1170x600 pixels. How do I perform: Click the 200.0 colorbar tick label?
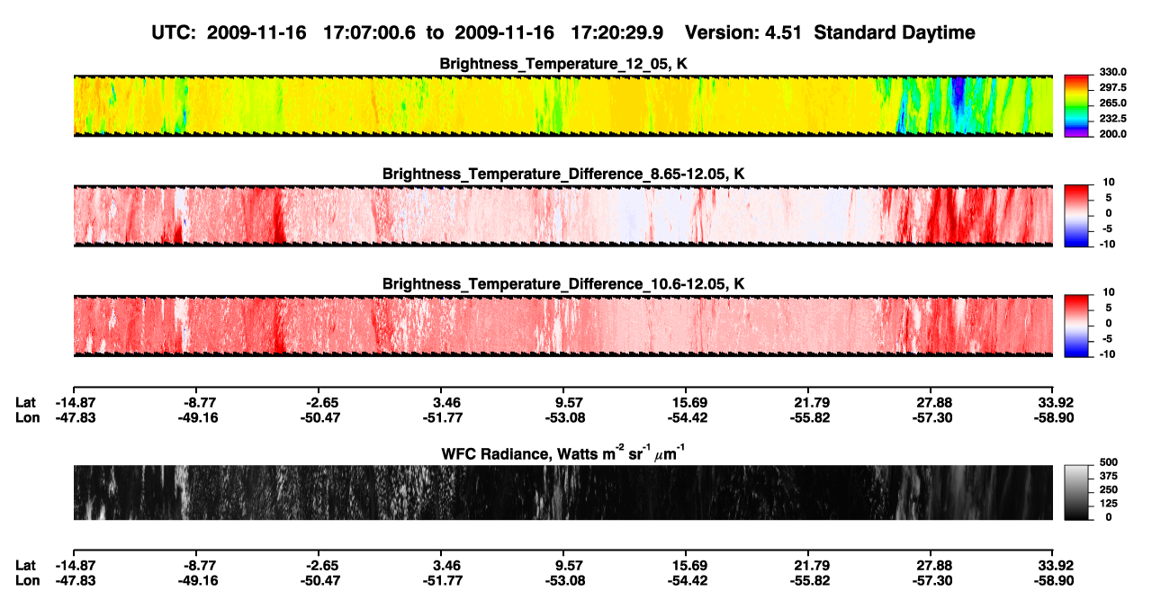1112,134
